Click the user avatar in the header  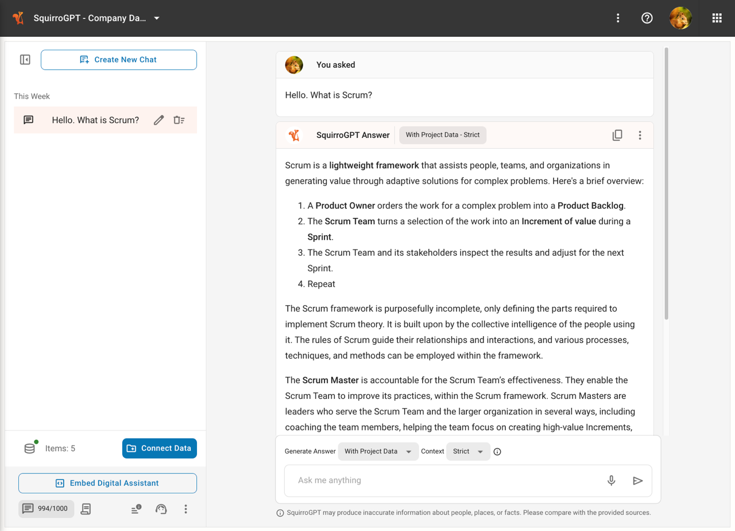pyautogui.click(x=680, y=18)
